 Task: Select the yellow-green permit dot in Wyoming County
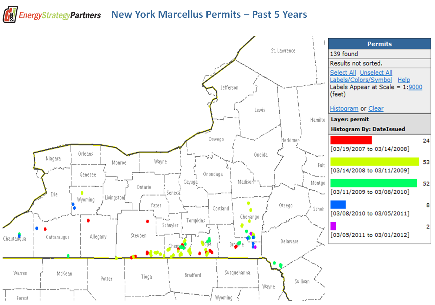coord(82,193)
